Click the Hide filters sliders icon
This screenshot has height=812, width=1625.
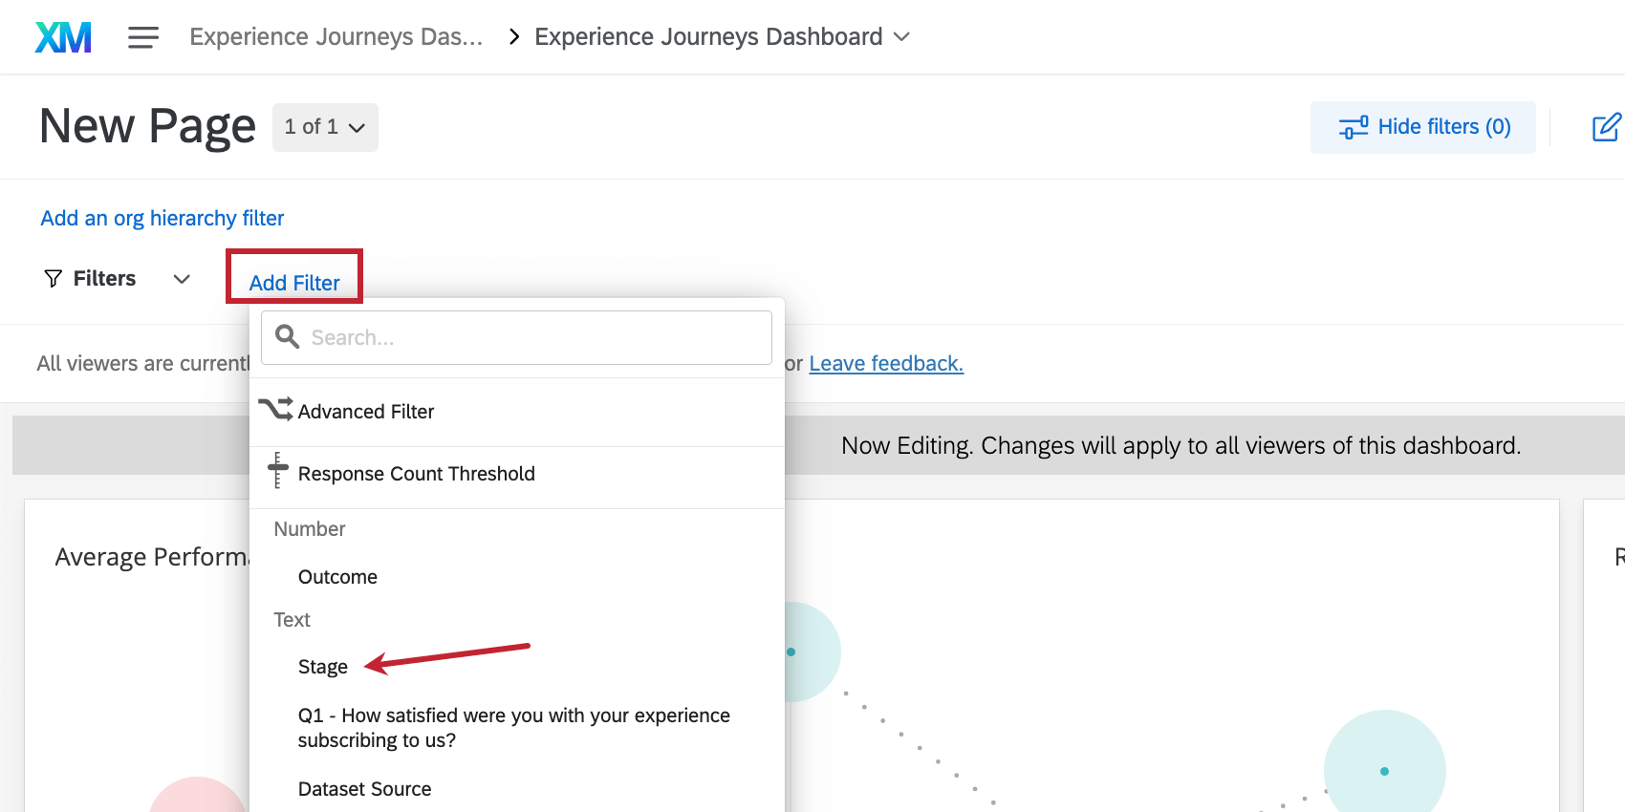1354,126
